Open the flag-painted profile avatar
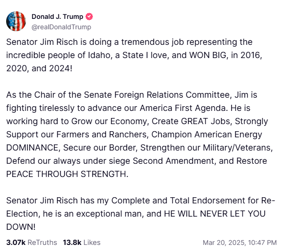 16,21
